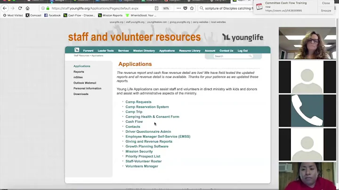
Task: Close the Committee Cash Flow Training notification
Action: point(326,3)
